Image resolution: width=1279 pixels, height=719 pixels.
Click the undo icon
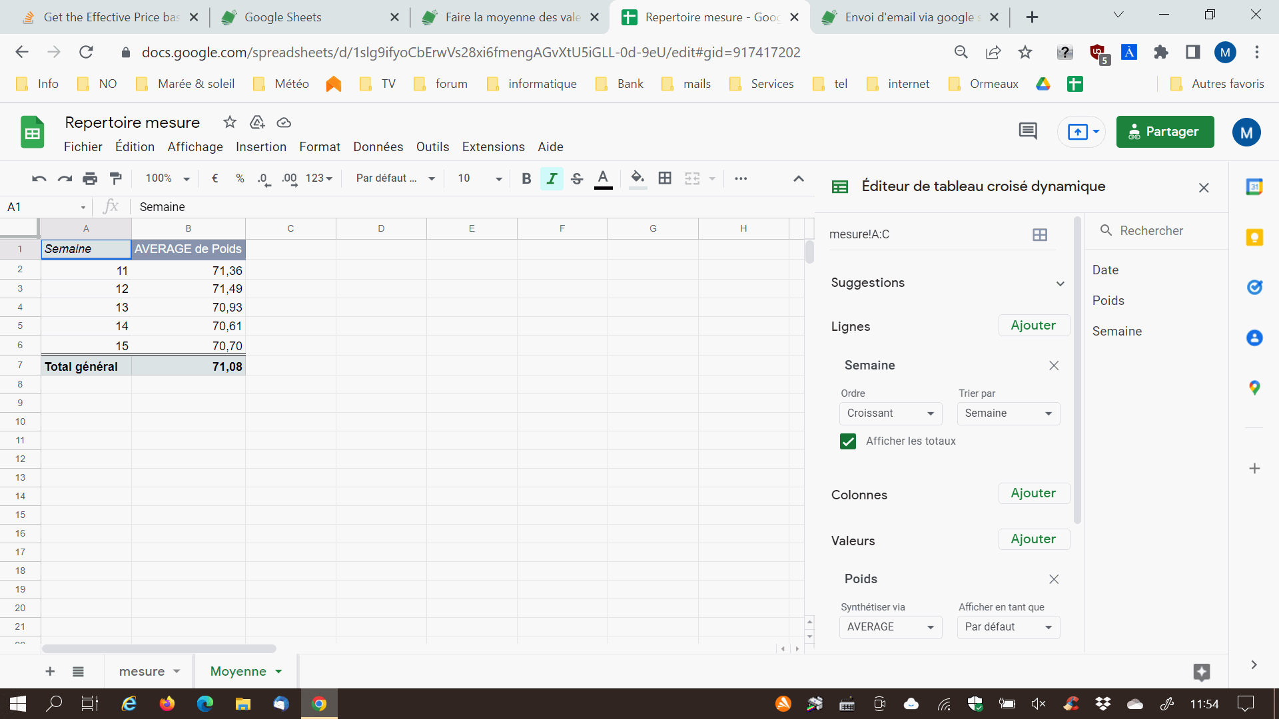pos(39,178)
